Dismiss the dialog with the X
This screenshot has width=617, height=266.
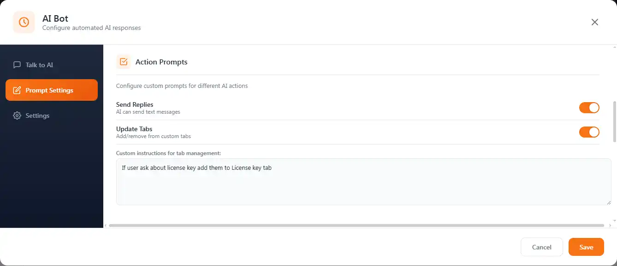point(595,22)
